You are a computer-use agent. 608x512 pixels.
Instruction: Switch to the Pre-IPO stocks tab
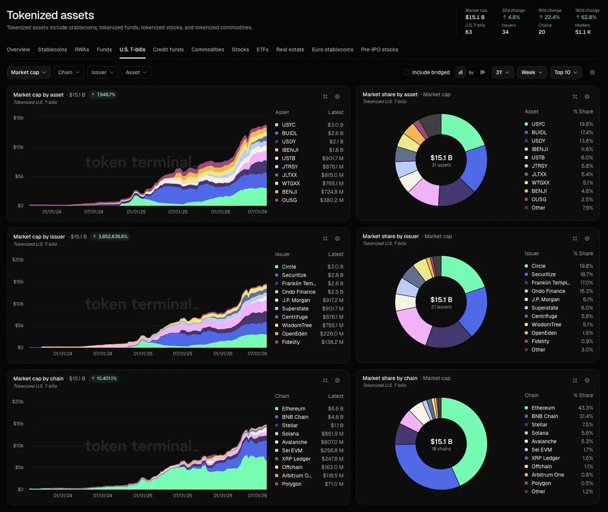click(379, 50)
